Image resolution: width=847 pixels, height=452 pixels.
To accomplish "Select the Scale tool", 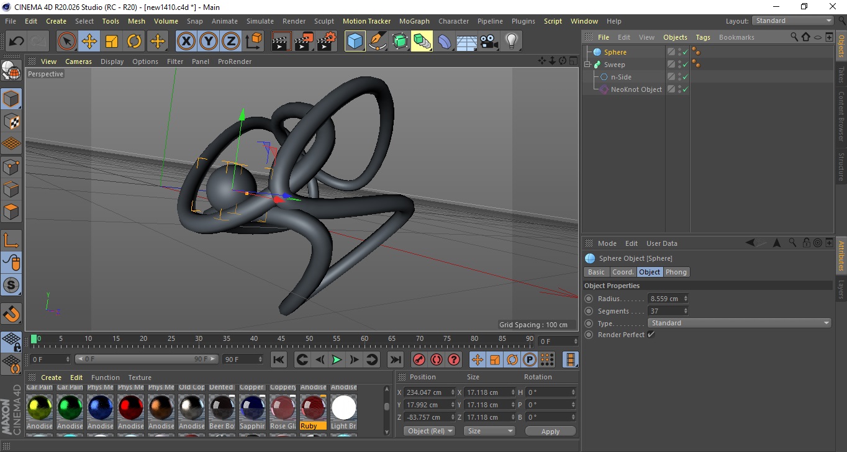I will (112, 42).
